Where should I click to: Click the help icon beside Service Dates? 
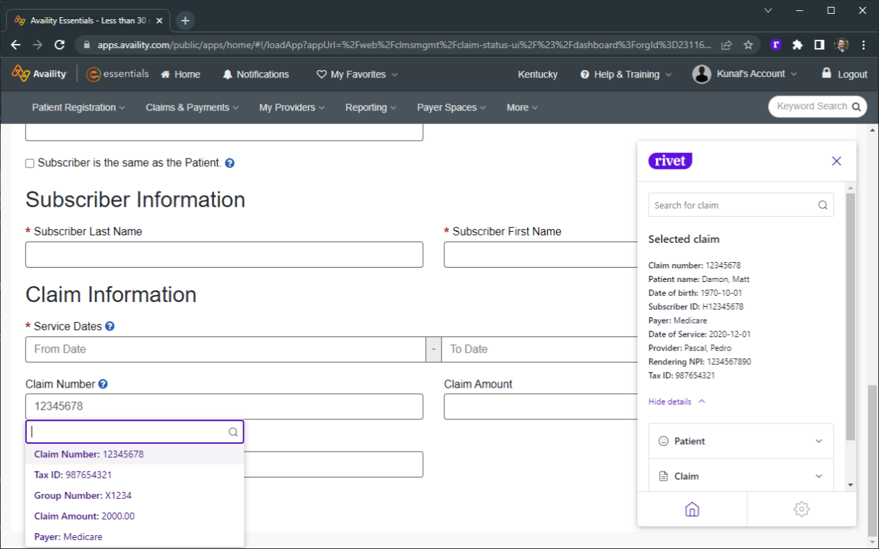point(111,326)
